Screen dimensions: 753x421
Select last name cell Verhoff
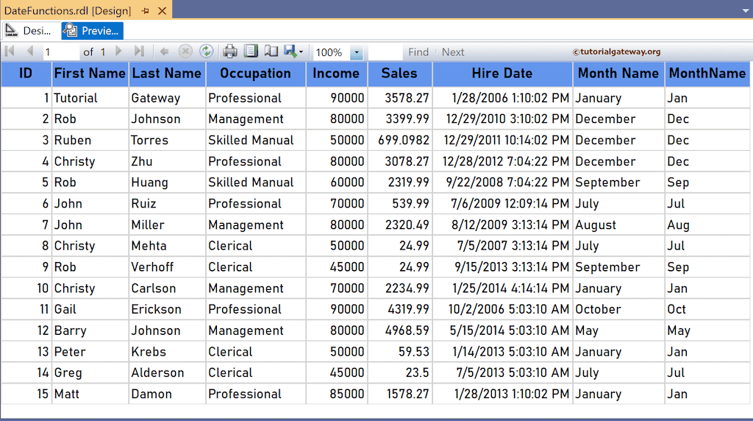click(x=167, y=267)
